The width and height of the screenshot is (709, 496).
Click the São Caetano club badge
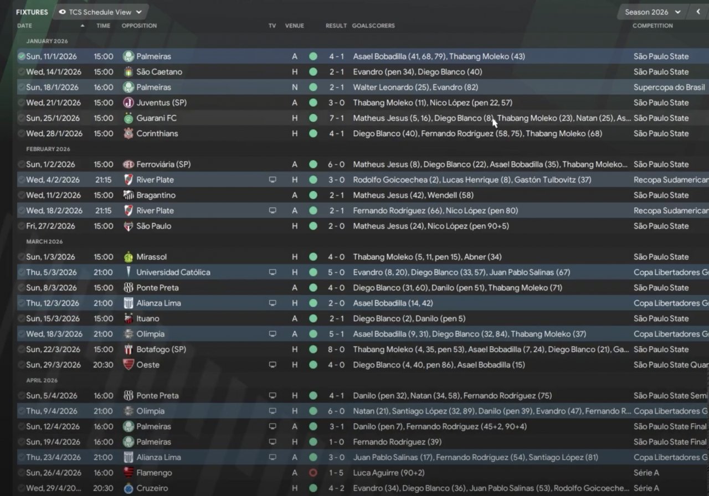pyautogui.click(x=128, y=72)
